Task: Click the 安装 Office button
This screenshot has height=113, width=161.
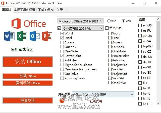Action: point(28,62)
